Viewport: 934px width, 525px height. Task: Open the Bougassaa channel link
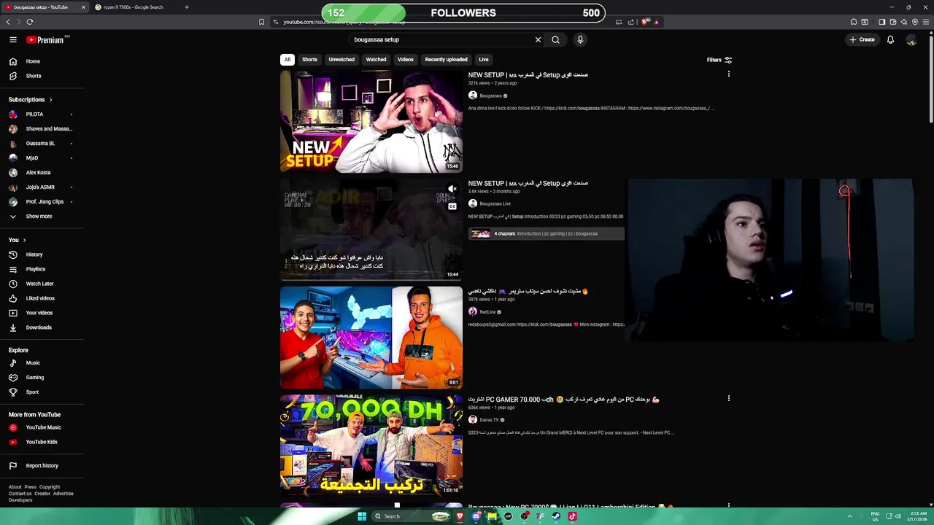pyautogui.click(x=490, y=96)
